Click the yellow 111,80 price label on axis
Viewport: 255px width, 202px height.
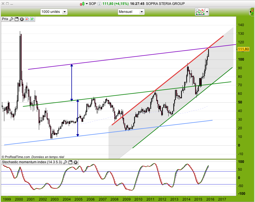coord(243,49)
